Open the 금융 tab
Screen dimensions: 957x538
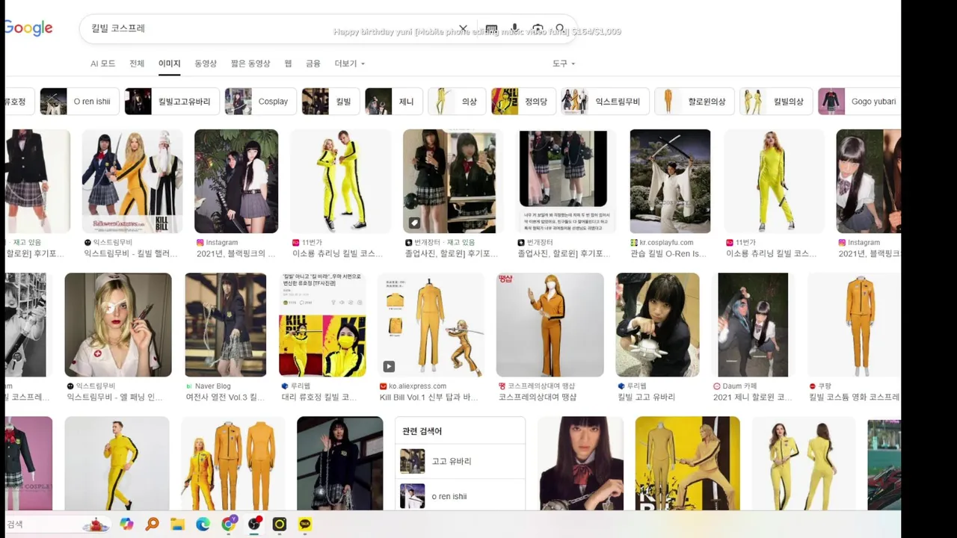click(x=313, y=64)
